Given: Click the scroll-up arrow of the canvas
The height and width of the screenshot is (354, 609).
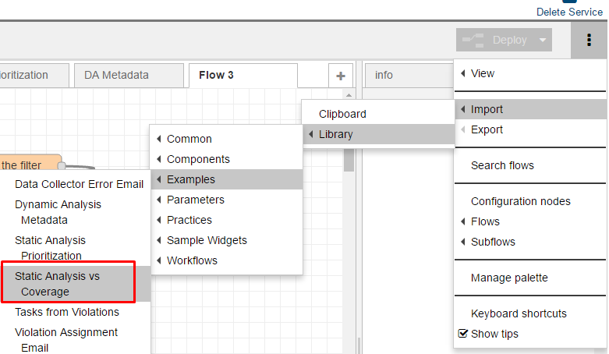Looking at the screenshot, I should click(x=349, y=95).
